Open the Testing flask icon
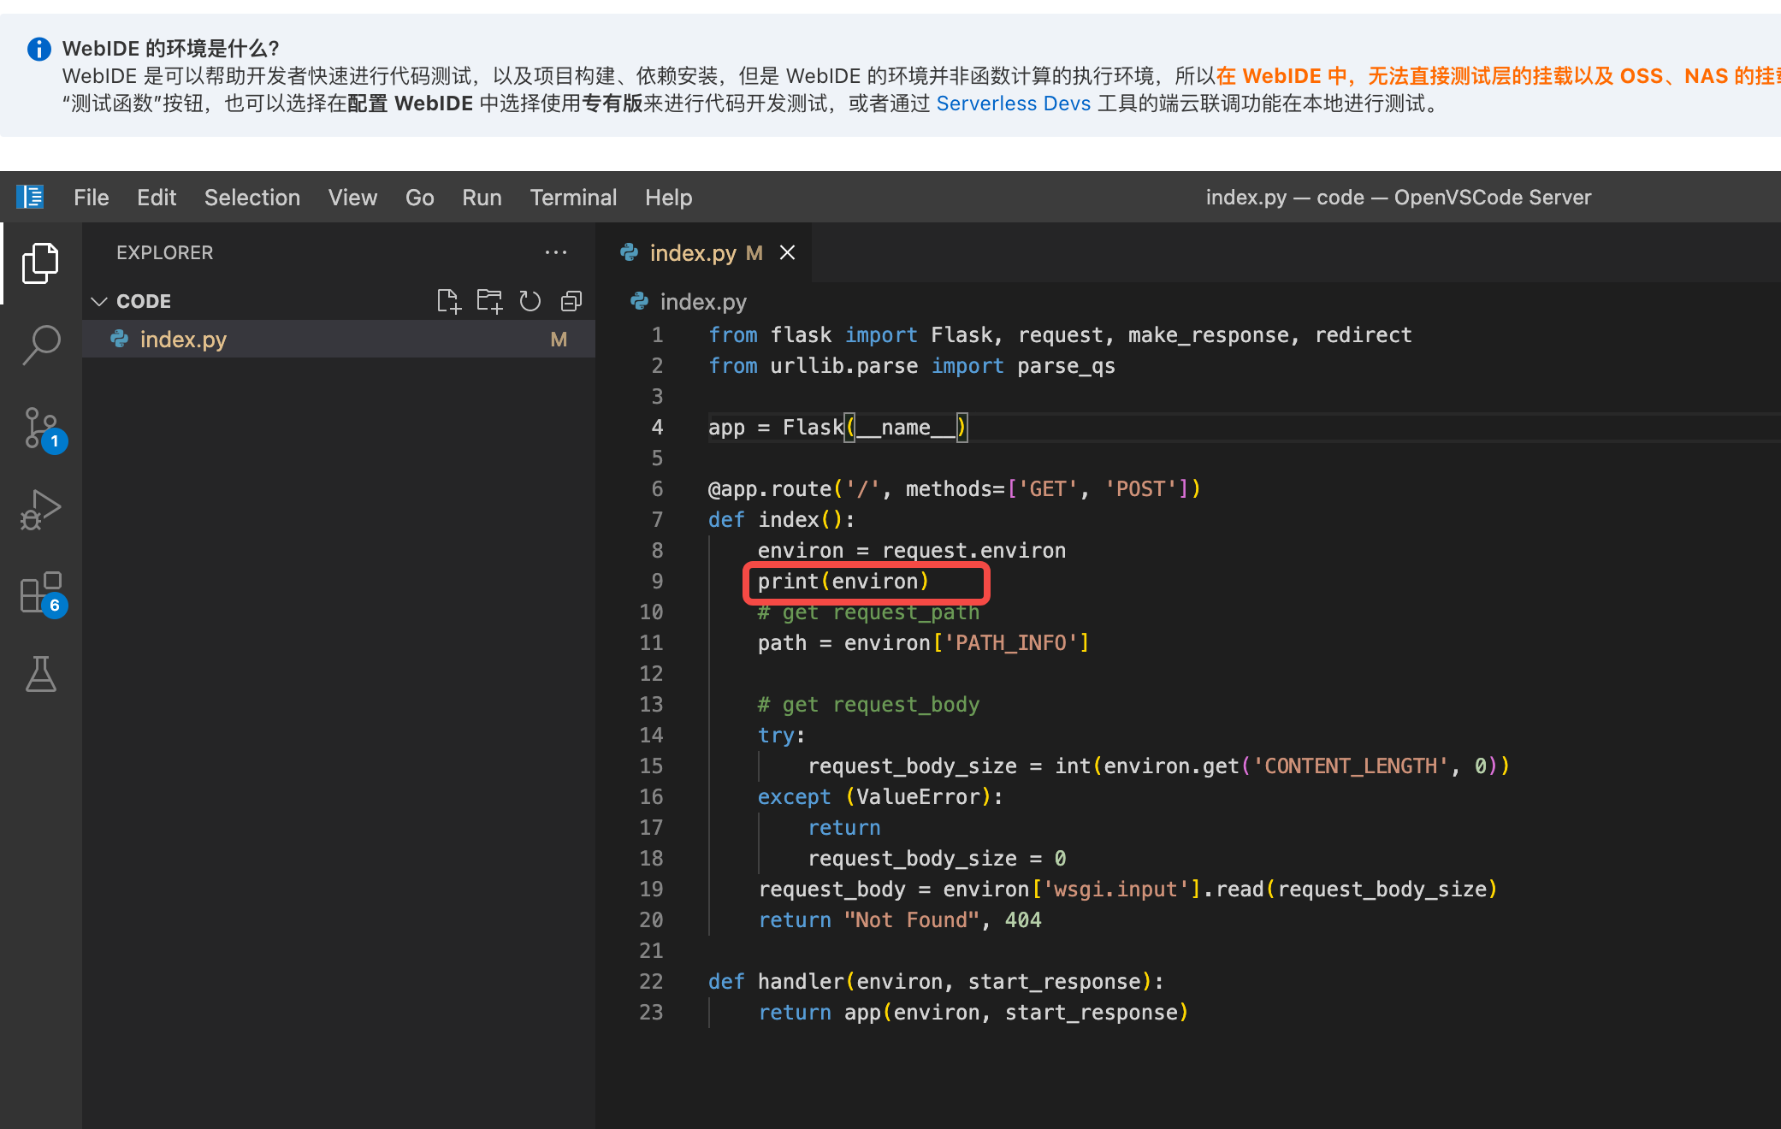 [40, 674]
